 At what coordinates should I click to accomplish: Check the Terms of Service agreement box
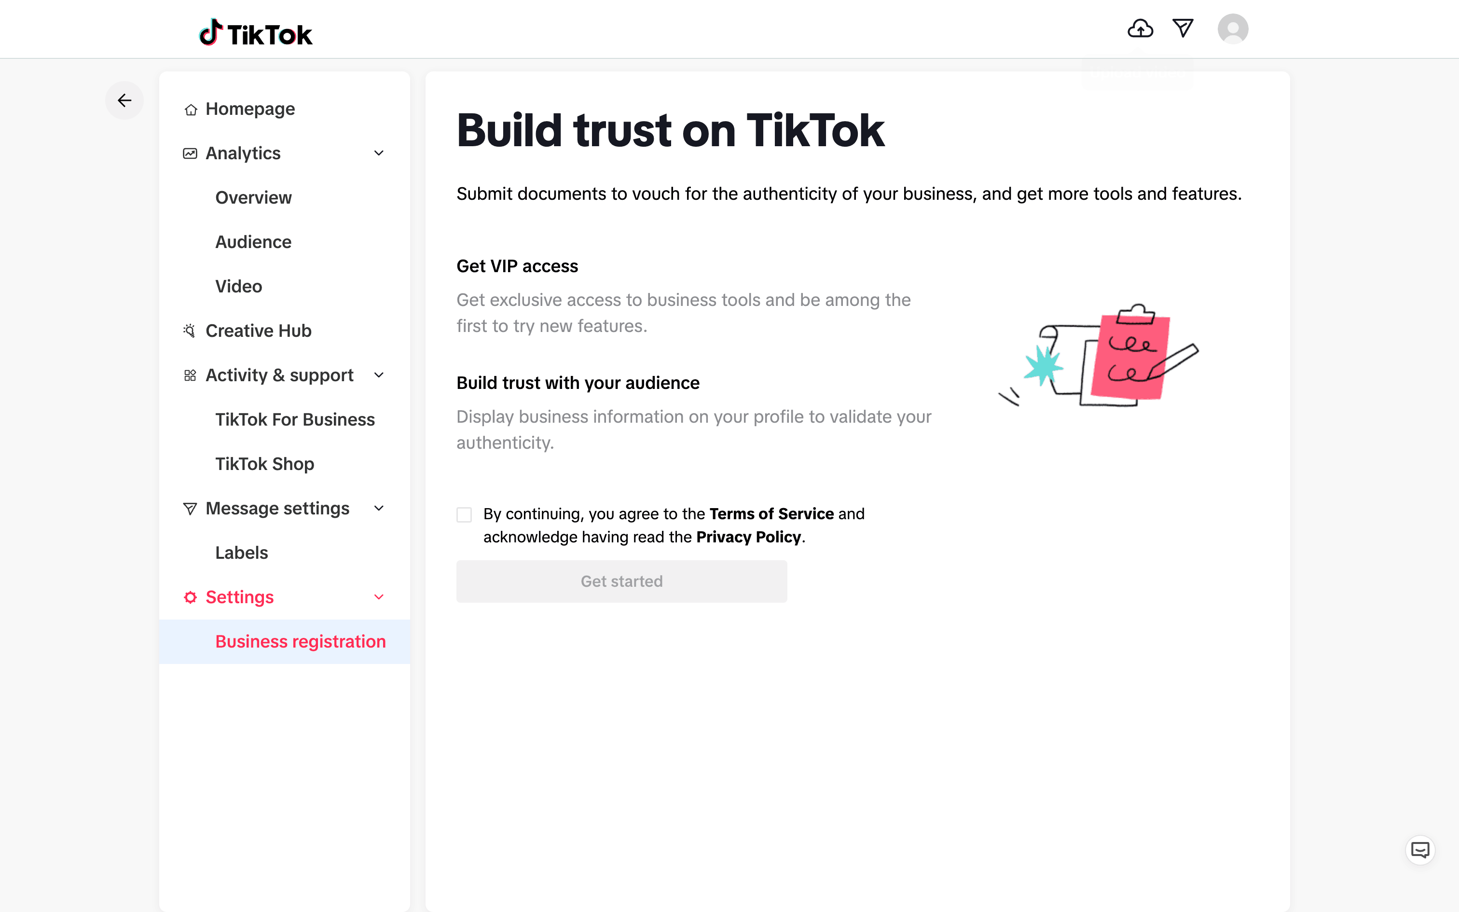click(464, 514)
